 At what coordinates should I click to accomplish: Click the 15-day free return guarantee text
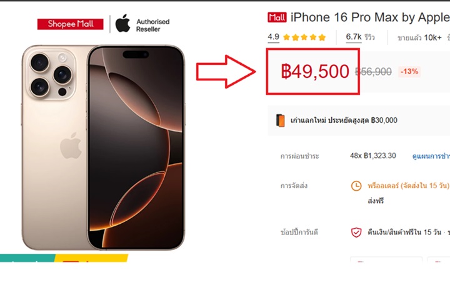[404, 233]
